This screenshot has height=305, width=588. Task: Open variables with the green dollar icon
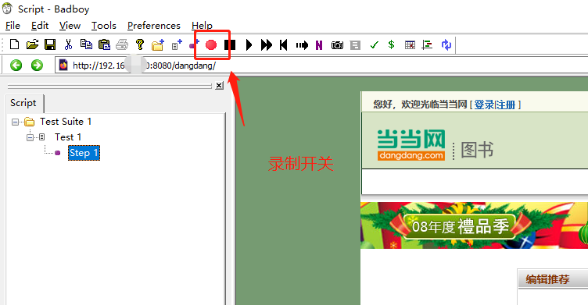click(x=391, y=45)
